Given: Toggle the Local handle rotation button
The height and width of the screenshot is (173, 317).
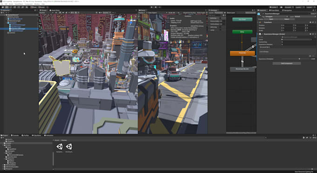Looking at the screenshot, I should coord(42,7).
